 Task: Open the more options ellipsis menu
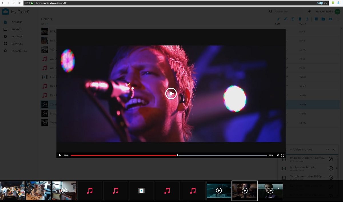(338, 19)
